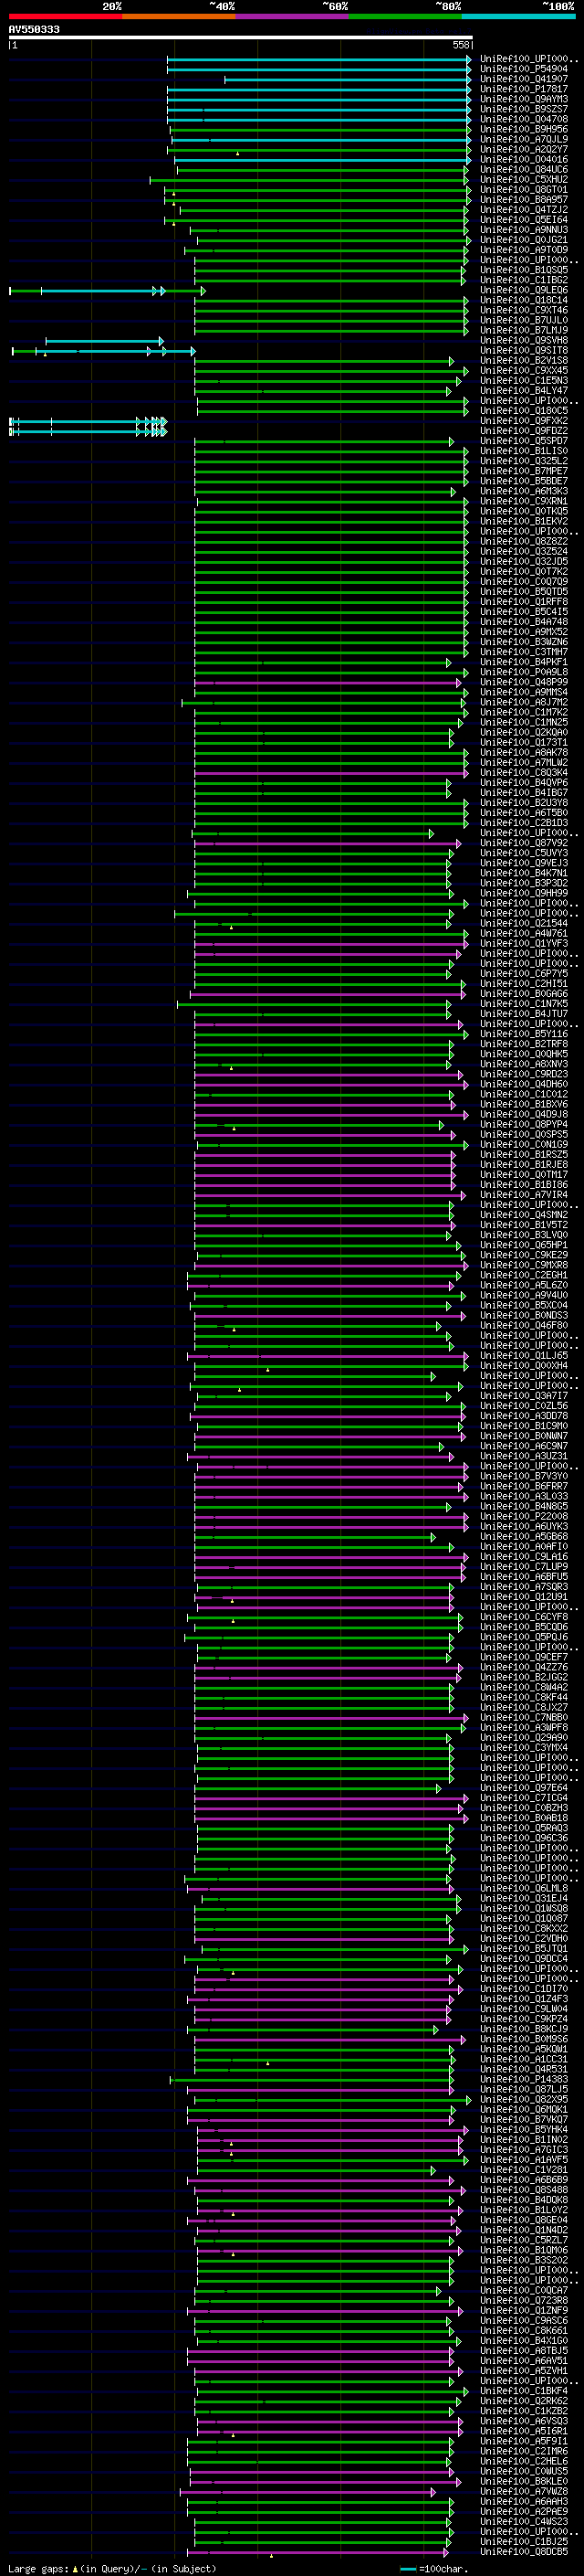Open the UniRef100_P54904 hit
This screenshot has height=2576, width=584.
pyautogui.click(x=523, y=69)
